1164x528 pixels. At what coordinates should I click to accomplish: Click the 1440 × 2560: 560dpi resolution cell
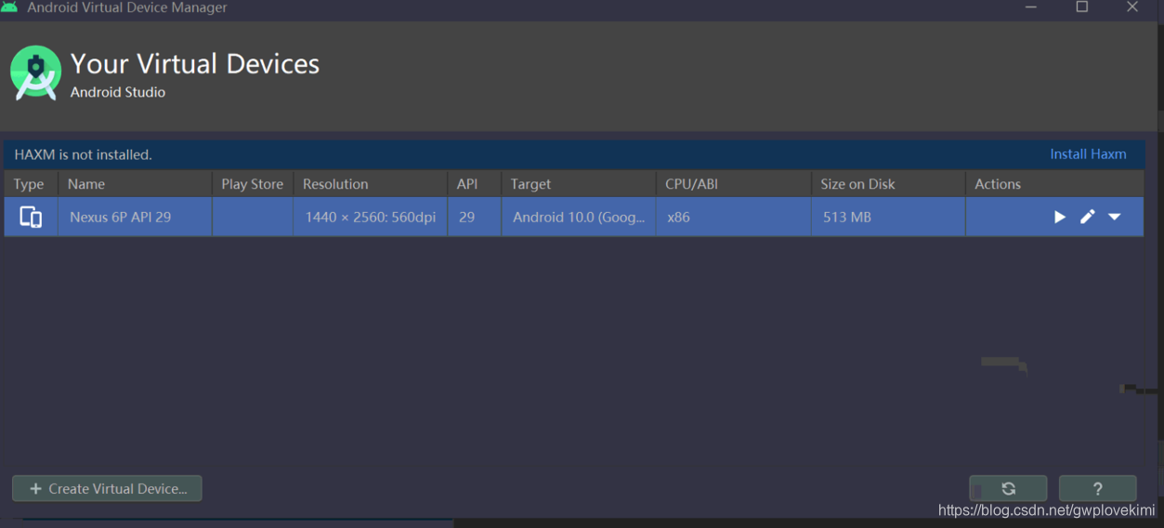[370, 217]
